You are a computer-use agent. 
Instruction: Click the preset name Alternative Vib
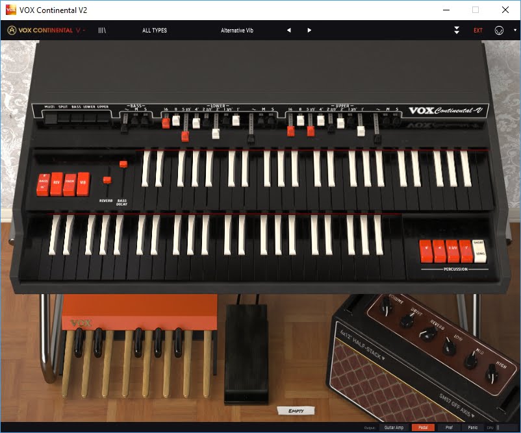click(x=237, y=31)
